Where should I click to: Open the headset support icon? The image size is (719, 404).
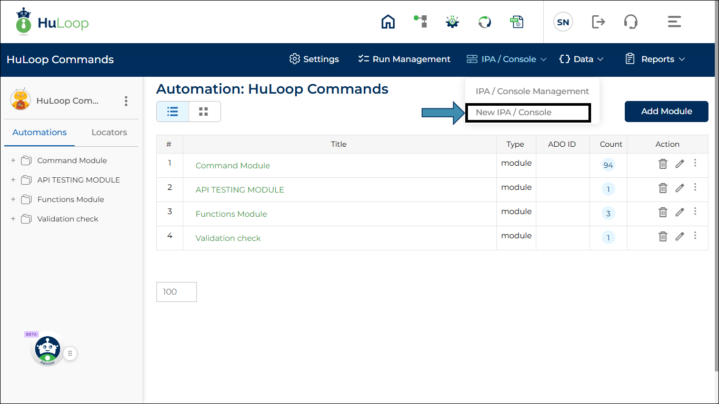click(631, 22)
